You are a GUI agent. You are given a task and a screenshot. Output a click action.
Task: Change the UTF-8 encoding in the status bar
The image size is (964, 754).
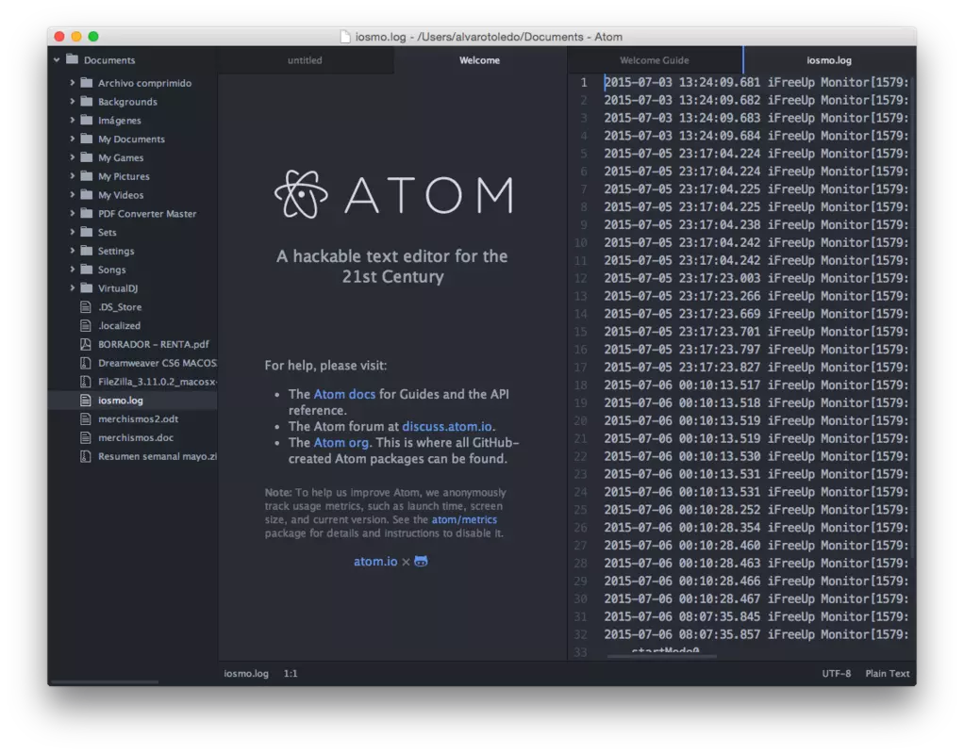(836, 674)
